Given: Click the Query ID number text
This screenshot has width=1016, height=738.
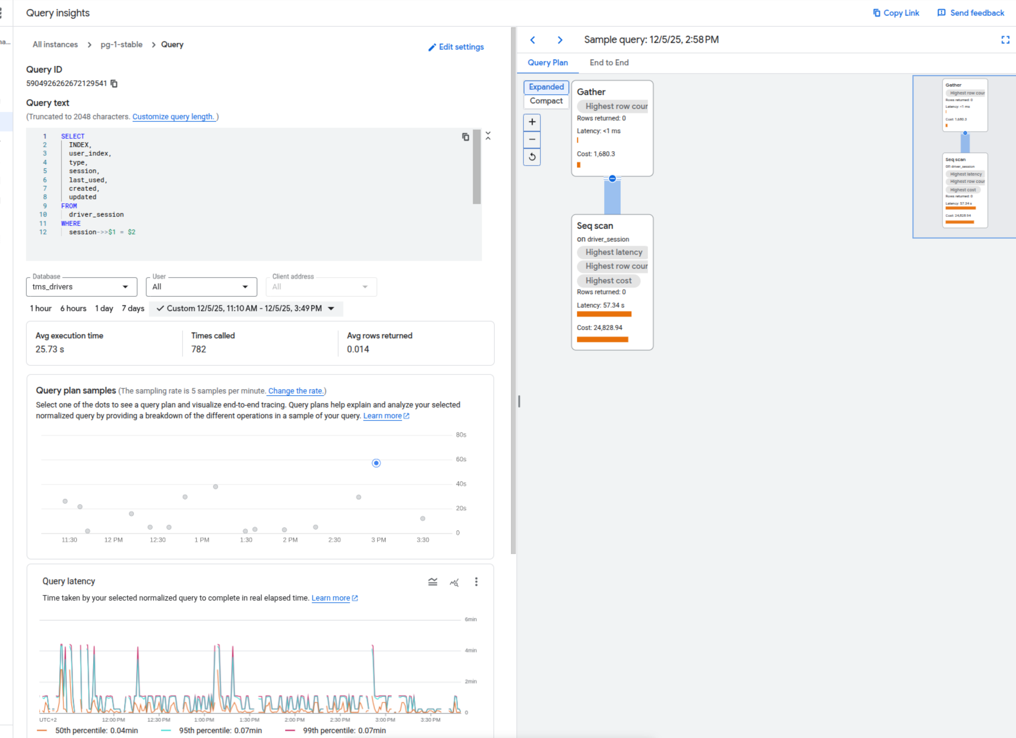Looking at the screenshot, I should pos(66,84).
